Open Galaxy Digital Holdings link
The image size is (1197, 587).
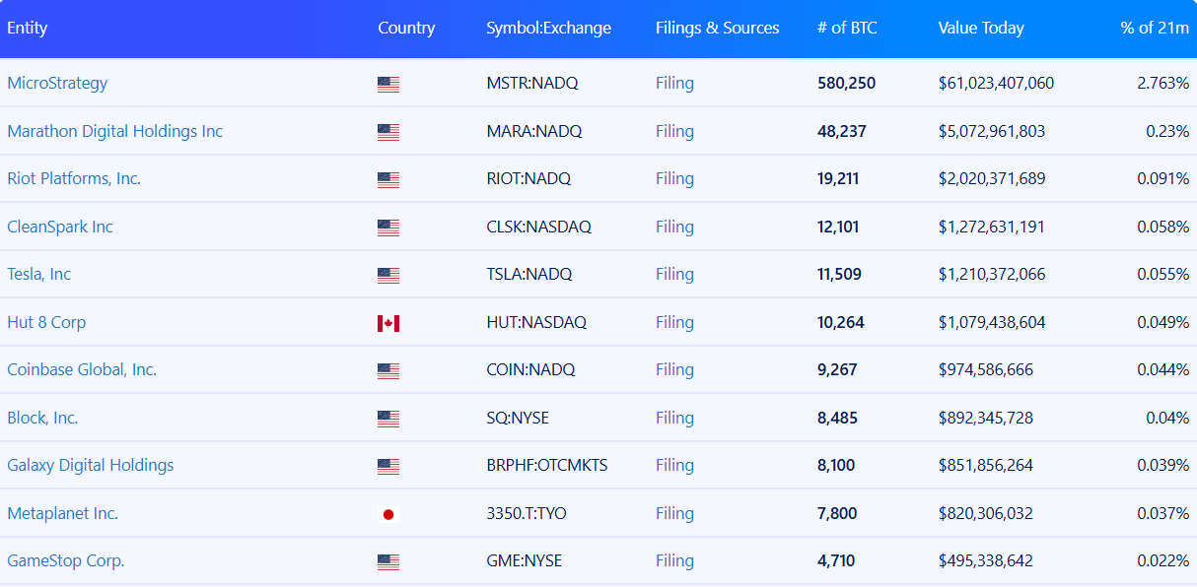tap(91, 465)
